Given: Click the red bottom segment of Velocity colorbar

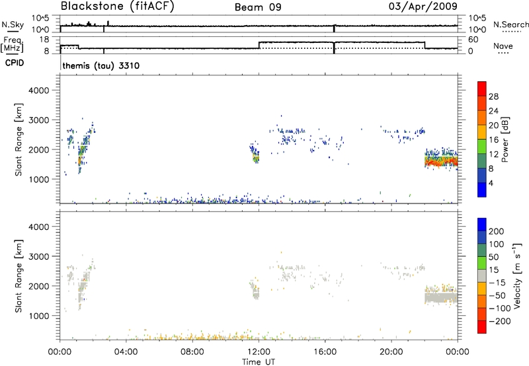Looking at the screenshot, I should (x=482, y=327).
